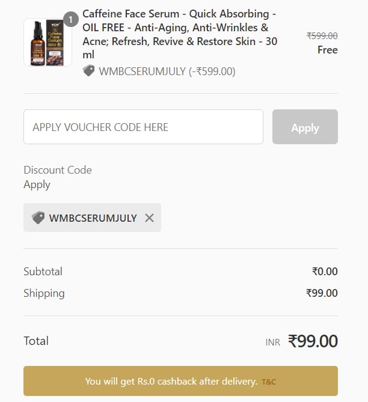The height and width of the screenshot is (402, 368).
Task: Click the Subtotal ₹0.00 amount
Action: click(x=325, y=272)
